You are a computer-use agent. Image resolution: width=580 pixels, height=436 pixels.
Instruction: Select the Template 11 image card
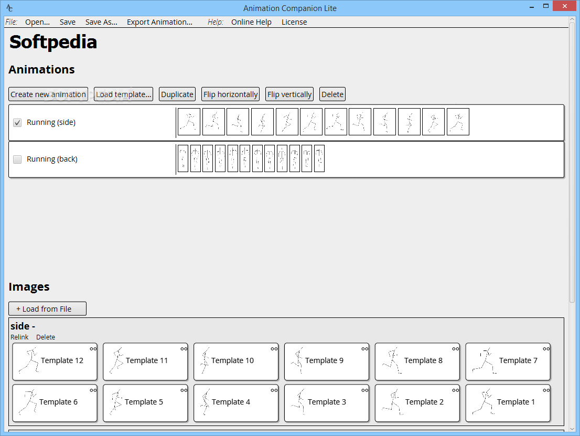(x=145, y=361)
